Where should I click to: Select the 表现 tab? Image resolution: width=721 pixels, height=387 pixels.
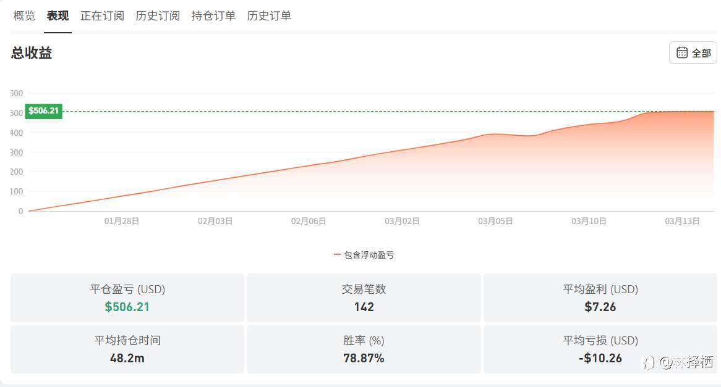(58, 16)
